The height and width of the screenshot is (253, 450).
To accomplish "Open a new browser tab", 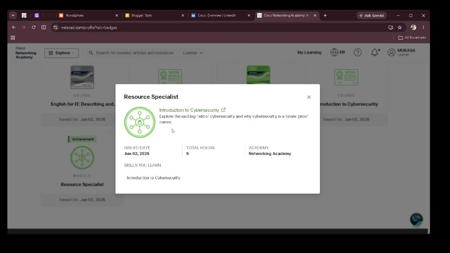I will pyautogui.click(x=325, y=15).
